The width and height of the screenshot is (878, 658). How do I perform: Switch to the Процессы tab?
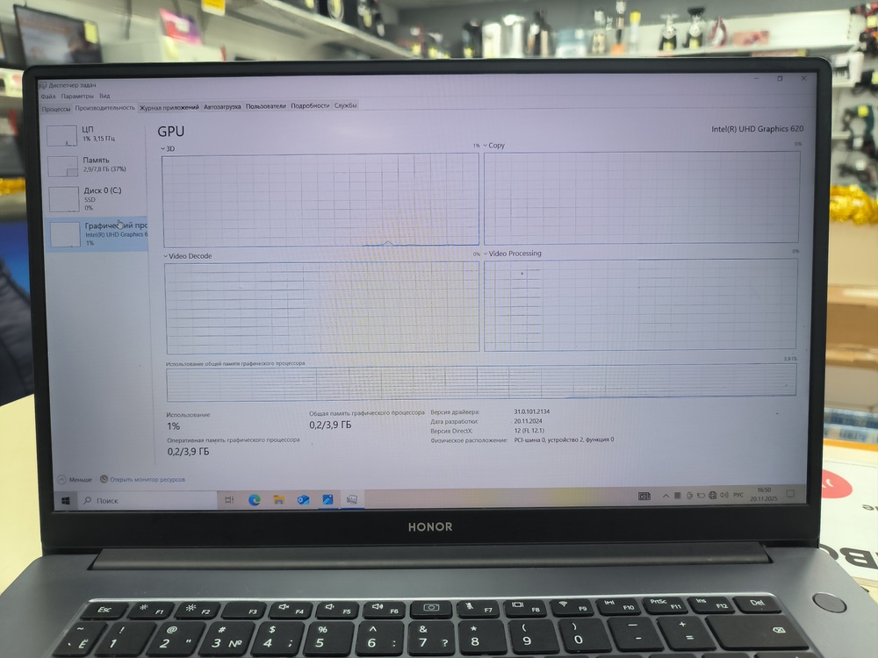[56, 107]
